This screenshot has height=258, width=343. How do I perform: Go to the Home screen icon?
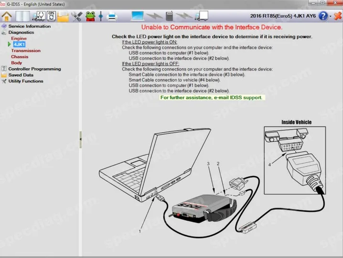[7, 16]
